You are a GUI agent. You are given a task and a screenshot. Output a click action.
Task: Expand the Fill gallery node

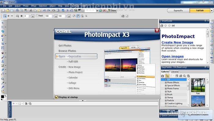tap(166, 79)
